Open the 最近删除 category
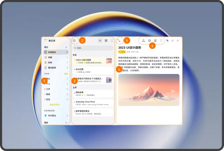 pyautogui.click(x=56, y=68)
